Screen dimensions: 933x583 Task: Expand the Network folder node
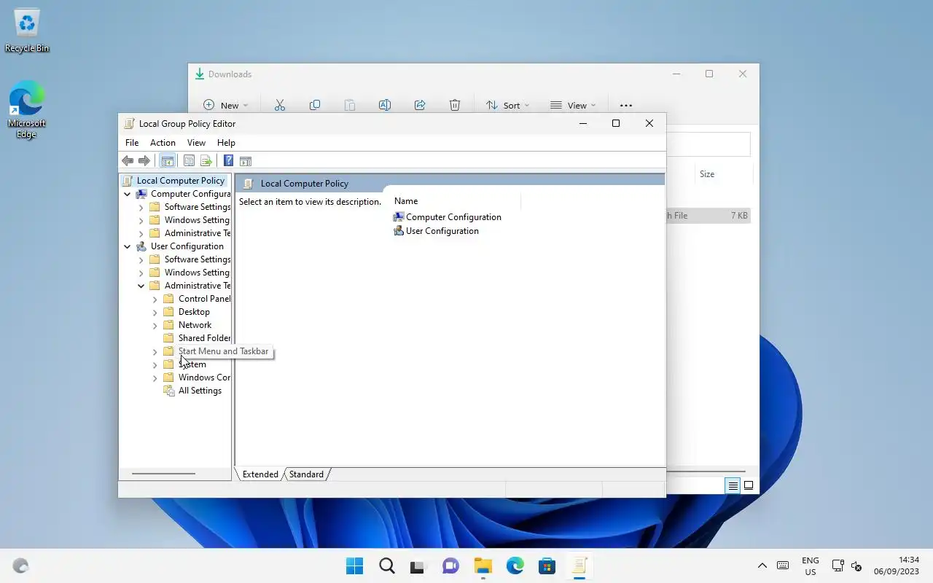pos(155,325)
